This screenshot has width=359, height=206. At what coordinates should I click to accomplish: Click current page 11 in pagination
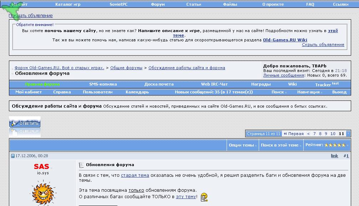pyautogui.click(x=342, y=134)
